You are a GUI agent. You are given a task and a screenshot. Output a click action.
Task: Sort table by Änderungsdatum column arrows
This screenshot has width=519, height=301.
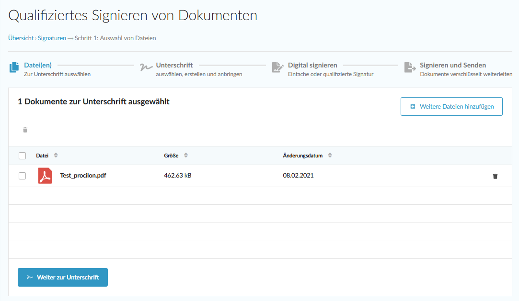[x=330, y=156]
